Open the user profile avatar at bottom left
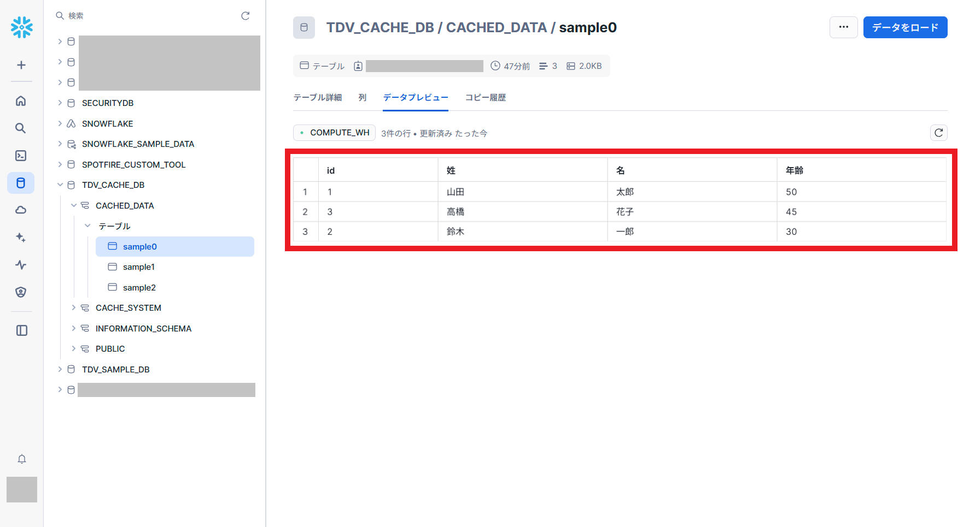Viewport: 975px width, 527px height. tap(22, 489)
